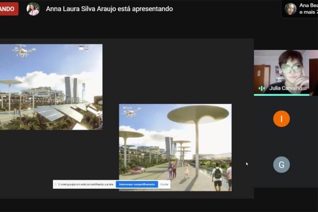Click Julia Carvalho's audio activity indicator
The height and width of the screenshot is (212, 318).
click(262, 88)
